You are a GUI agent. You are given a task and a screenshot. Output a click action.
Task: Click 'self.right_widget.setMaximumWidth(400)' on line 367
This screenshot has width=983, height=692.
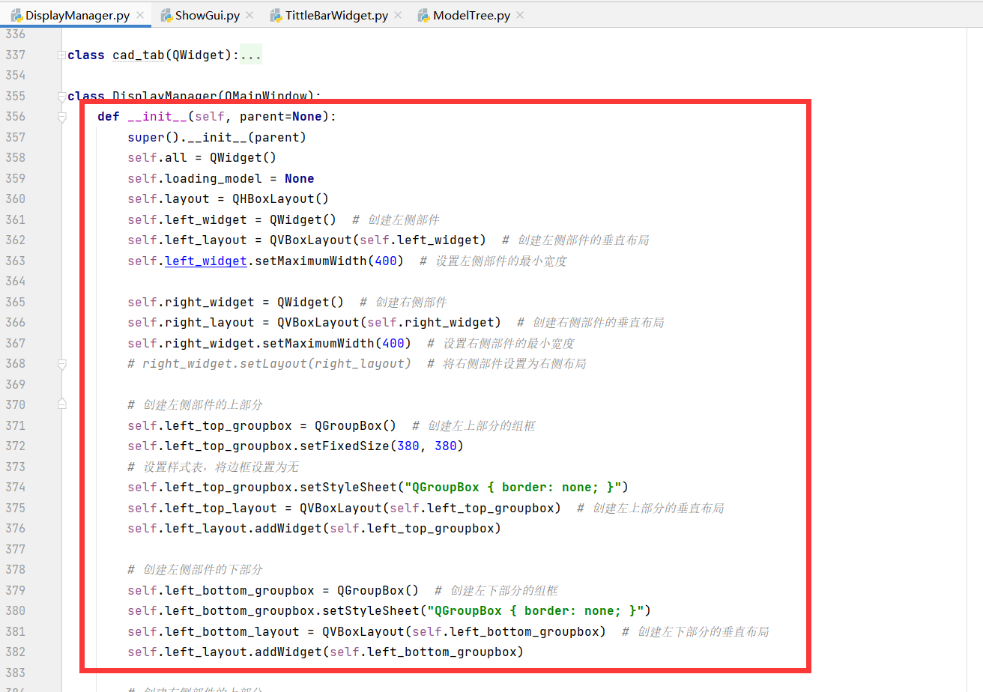tap(270, 343)
